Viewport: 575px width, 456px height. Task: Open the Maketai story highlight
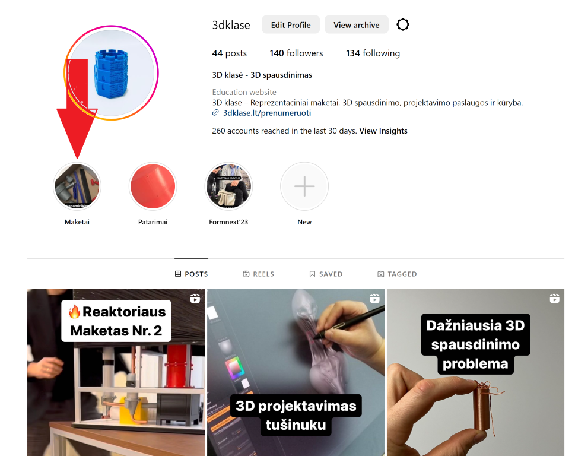[x=77, y=186]
